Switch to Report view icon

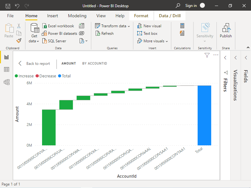coord(7,57)
